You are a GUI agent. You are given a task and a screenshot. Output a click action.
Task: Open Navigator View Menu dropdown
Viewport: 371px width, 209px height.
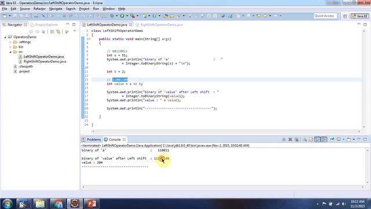click(75, 31)
